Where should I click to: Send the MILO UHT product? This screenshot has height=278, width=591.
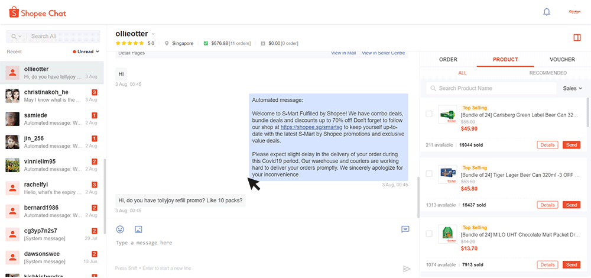(x=571, y=265)
